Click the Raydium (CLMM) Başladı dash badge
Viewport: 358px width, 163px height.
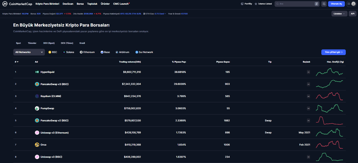pyautogui.click(x=308, y=96)
